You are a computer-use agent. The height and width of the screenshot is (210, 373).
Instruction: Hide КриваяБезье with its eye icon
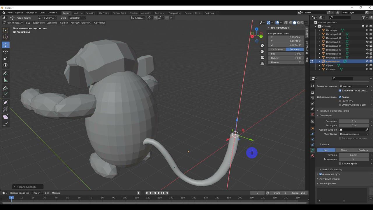pos(367,62)
